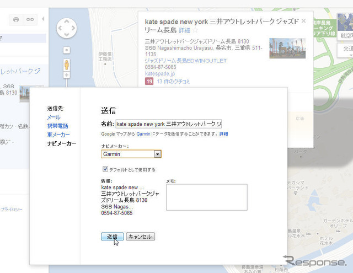Image resolution: width=353 pixels, height=273 pixels.
Task: Click the 名前 name input field
Action: pos(169,124)
